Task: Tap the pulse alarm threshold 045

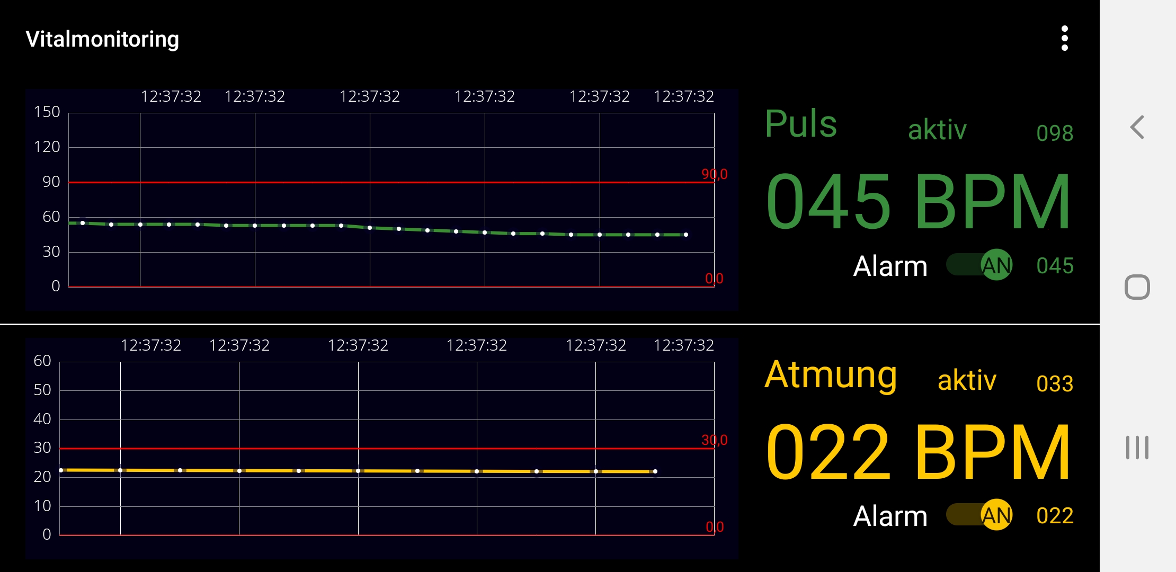Action: (1055, 266)
